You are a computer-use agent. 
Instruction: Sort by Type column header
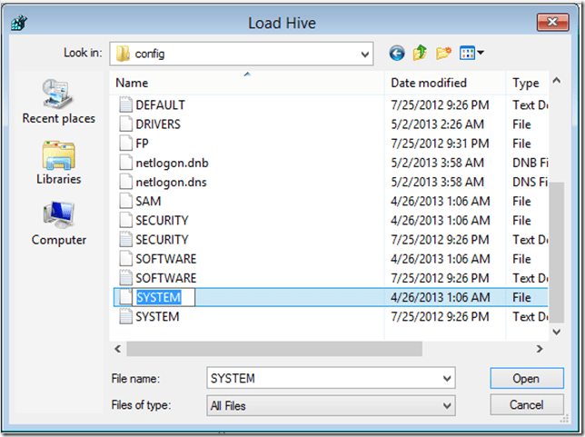pos(527,83)
